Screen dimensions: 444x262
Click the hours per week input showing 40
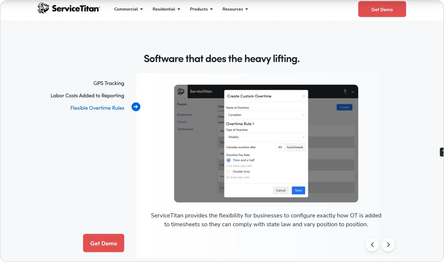[280, 147]
